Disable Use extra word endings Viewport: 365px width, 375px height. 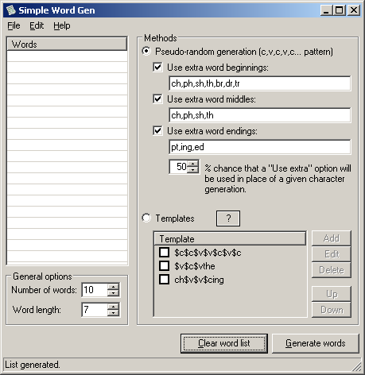coord(157,130)
